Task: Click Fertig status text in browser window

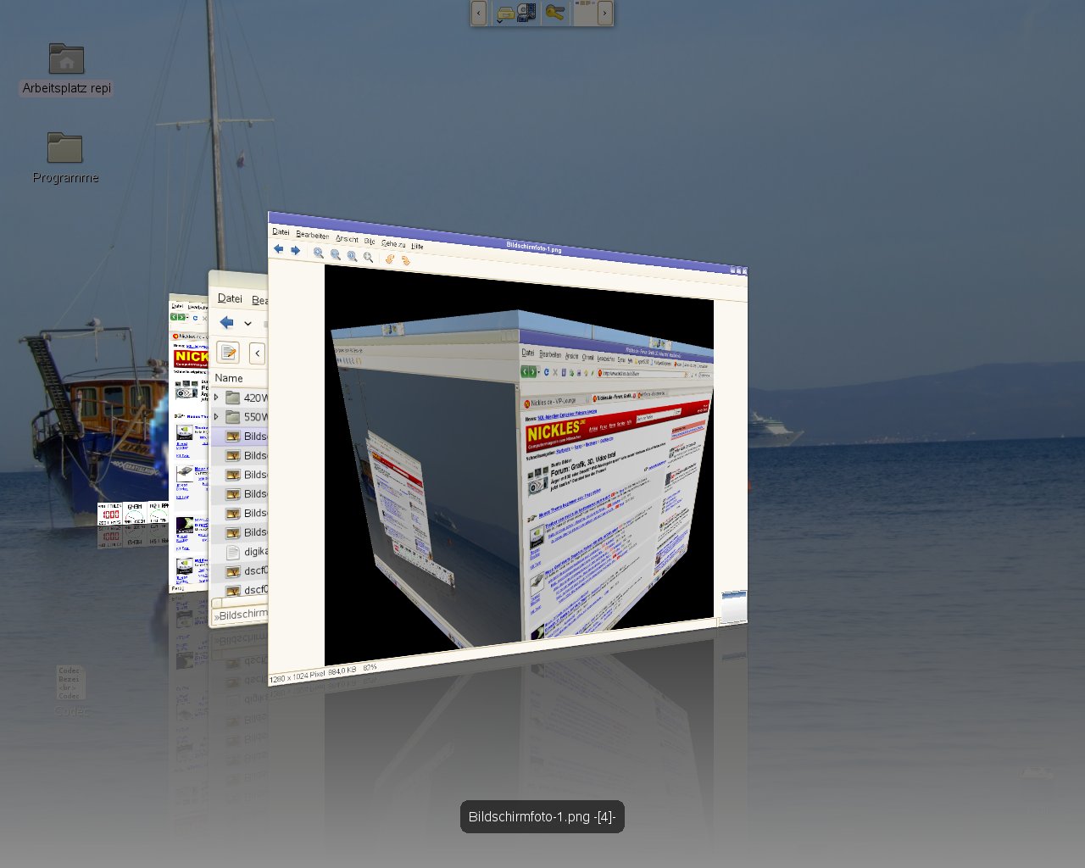Action: (177, 587)
